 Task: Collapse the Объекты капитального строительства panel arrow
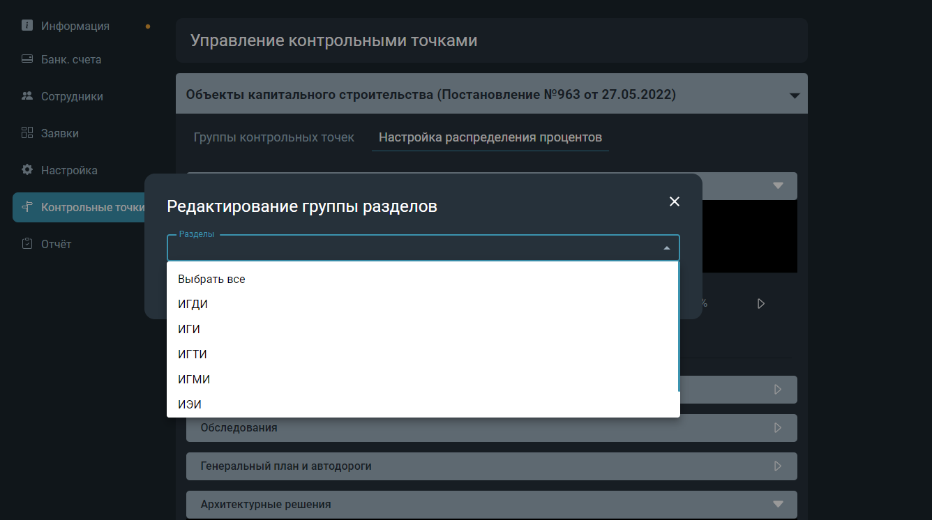795,95
